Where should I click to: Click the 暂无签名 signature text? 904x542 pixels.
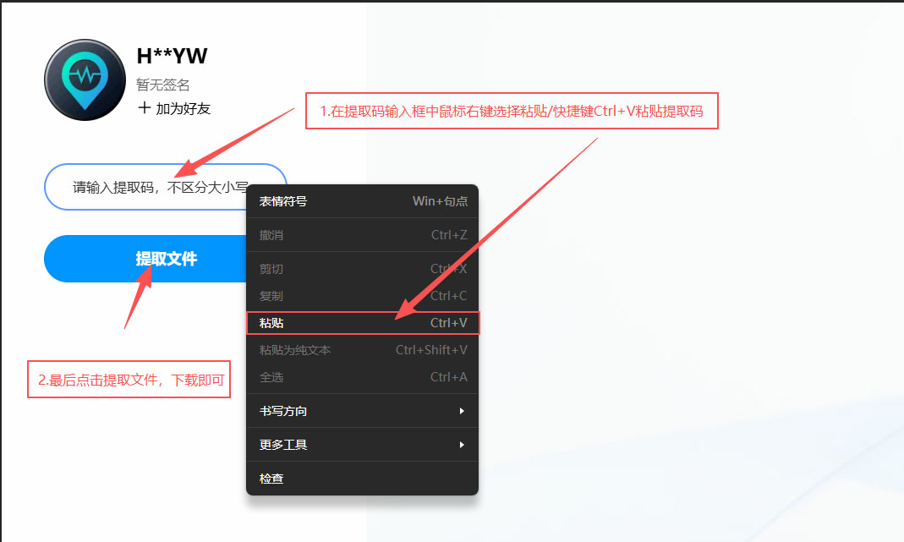[x=163, y=85]
